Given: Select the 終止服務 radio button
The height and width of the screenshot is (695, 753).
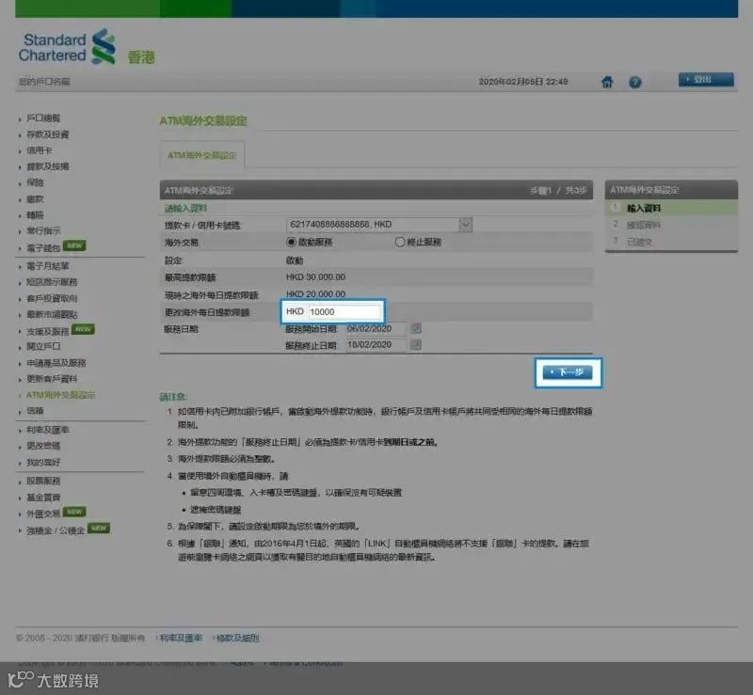Looking at the screenshot, I should [399, 242].
